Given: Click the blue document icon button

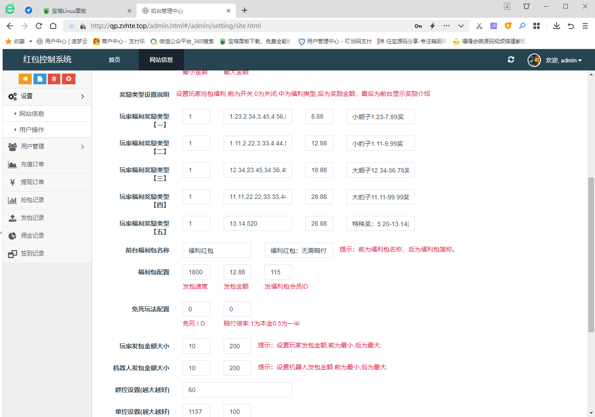Looking at the screenshot, I should (x=40, y=79).
